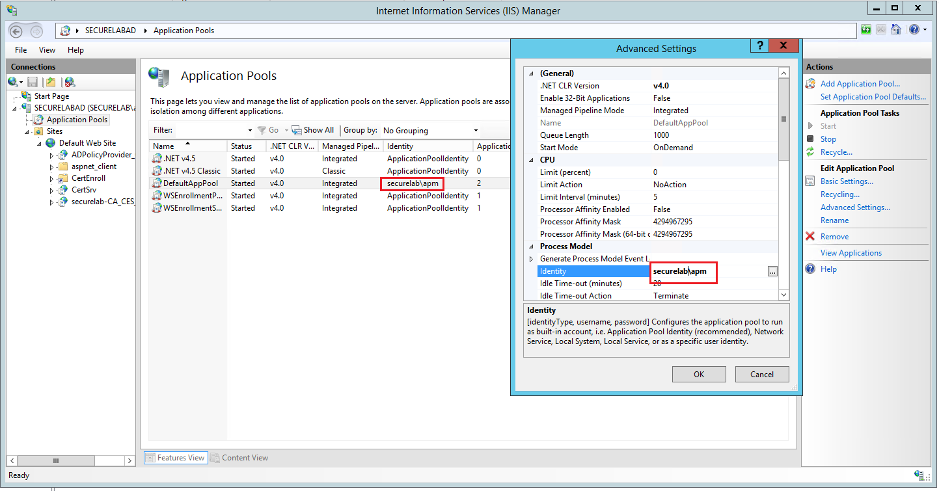The image size is (939, 491).
Task: Open the View menu
Action: click(x=47, y=49)
